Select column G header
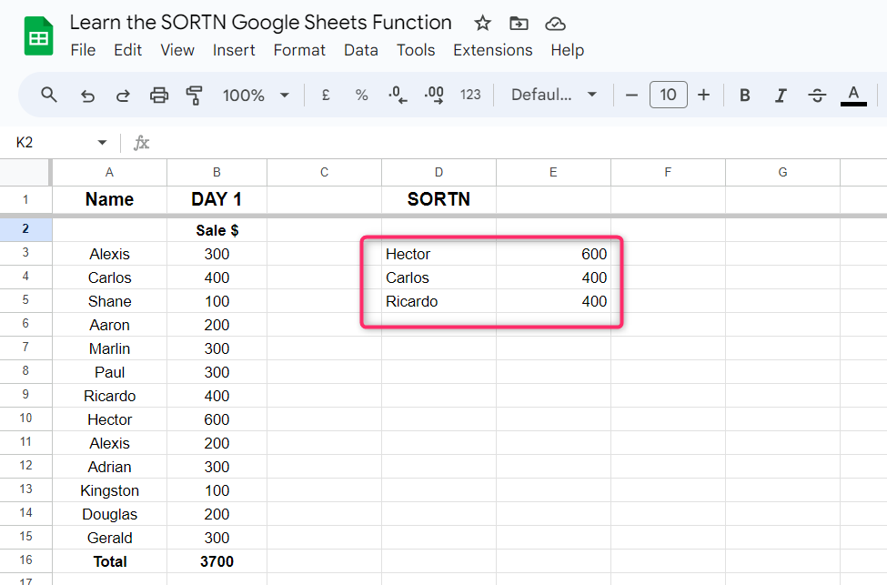 point(783,173)
